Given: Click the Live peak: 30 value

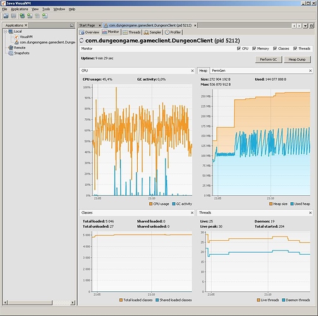Looking at the screenshot, I should (x=220, y=226).
